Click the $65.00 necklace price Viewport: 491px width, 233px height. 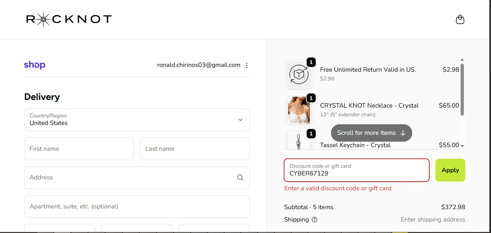point(449,105)
